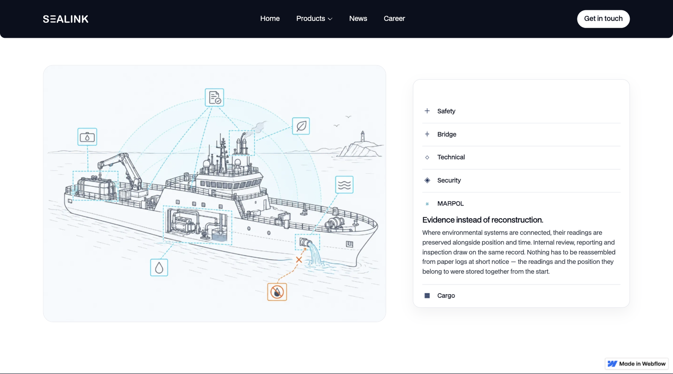Click the Get in touch button
Screen dimensions: 673x374
coord(603,19)
